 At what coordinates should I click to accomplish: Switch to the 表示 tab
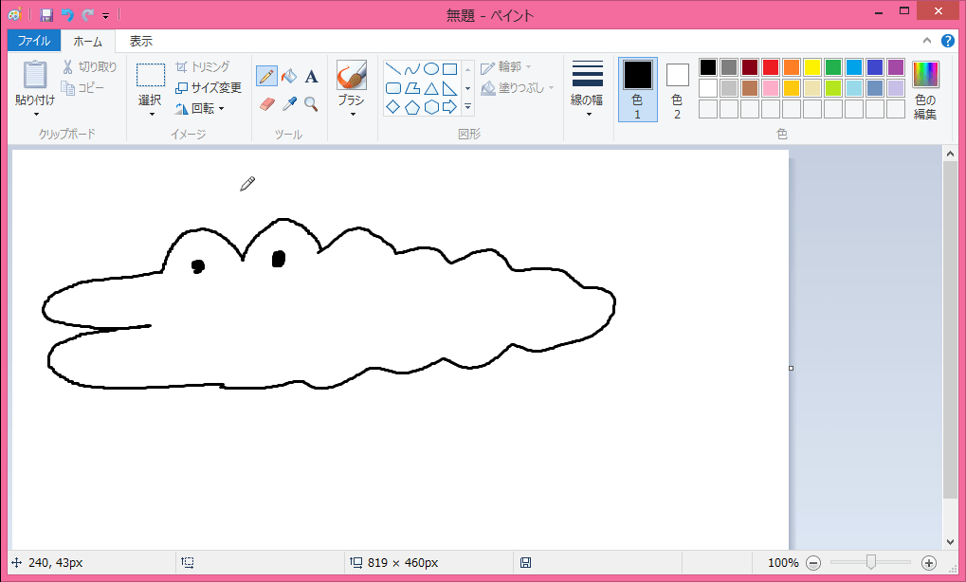140,42
